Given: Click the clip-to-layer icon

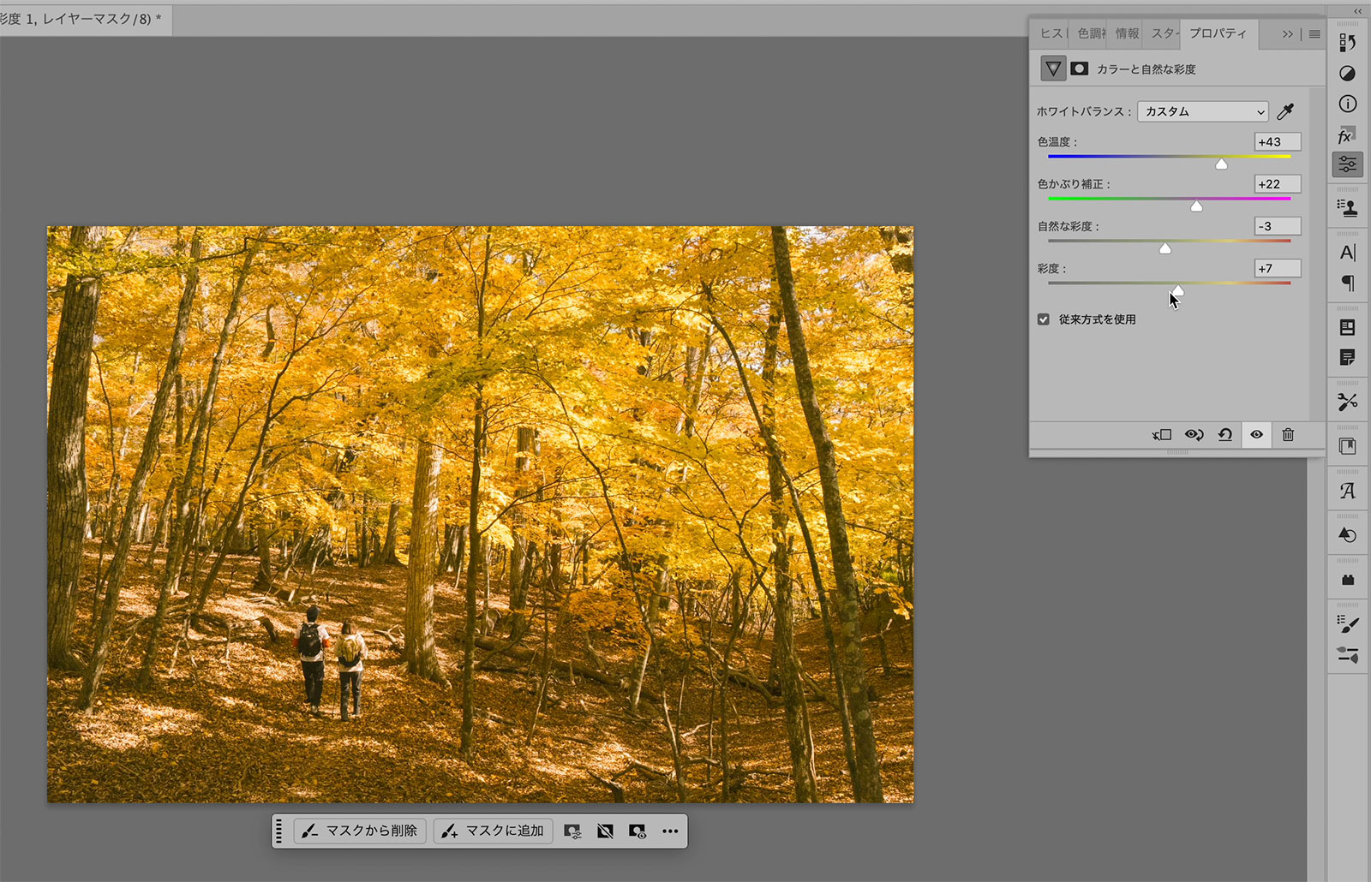Looking at the screenshot, I should (1162, 435).
